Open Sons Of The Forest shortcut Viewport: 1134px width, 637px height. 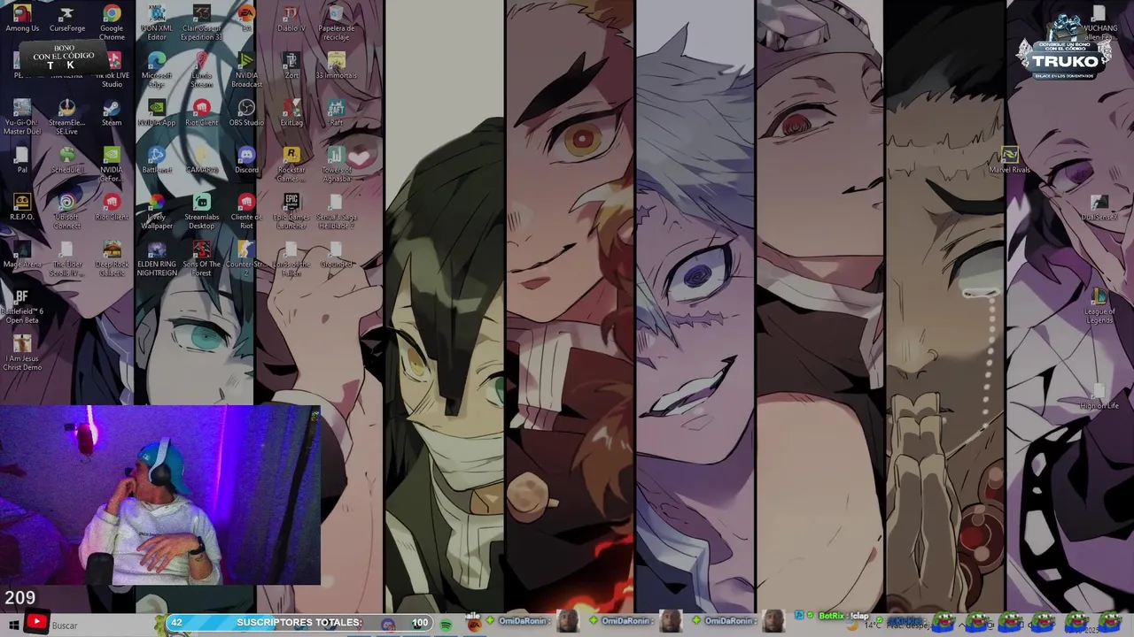tap(202, 258)
